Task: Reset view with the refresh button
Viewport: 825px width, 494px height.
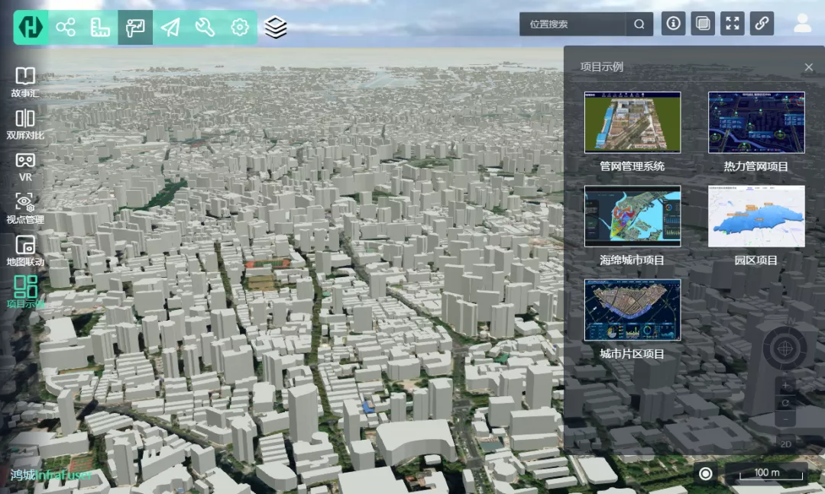Action: coord(785,403)
